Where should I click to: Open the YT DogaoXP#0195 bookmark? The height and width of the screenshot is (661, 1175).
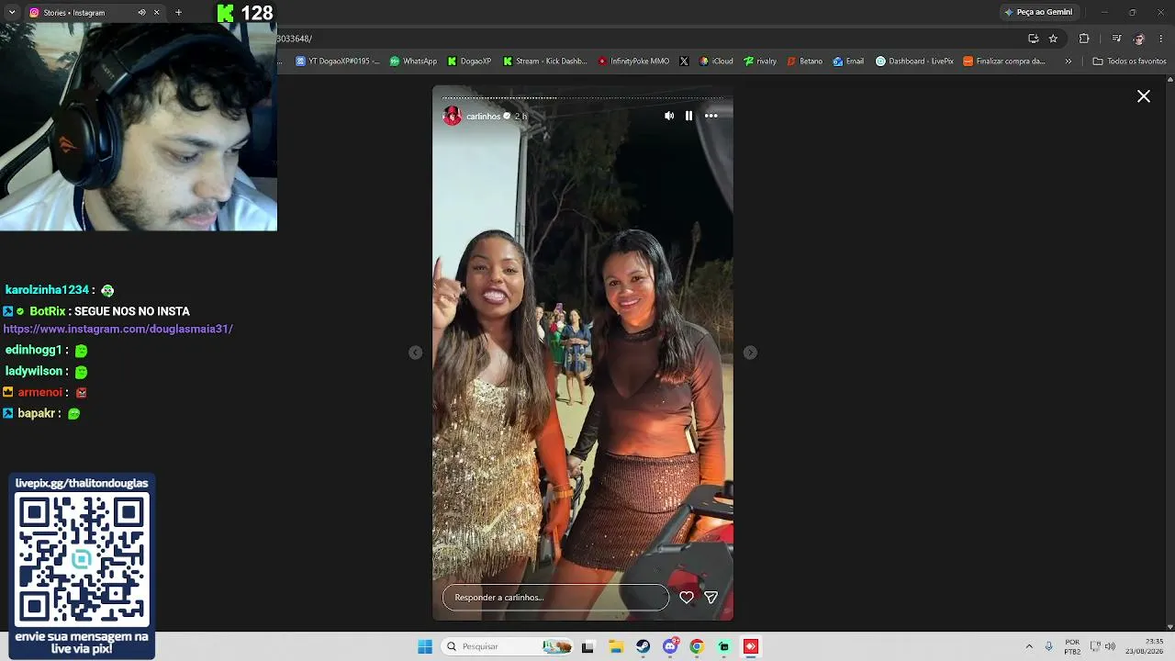click(x=337, y=62)
